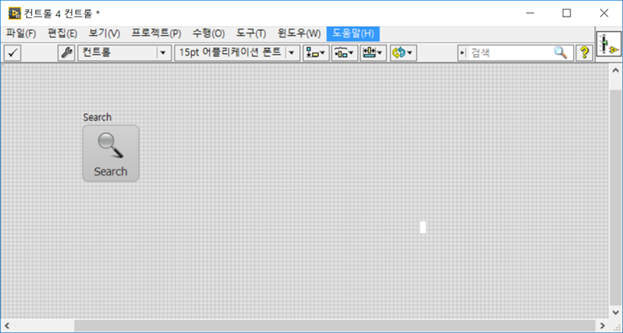Maximize the 컨트롤 4 window
Image resolution: width=623 pixels, height=333 pixels.
point(567,13)
